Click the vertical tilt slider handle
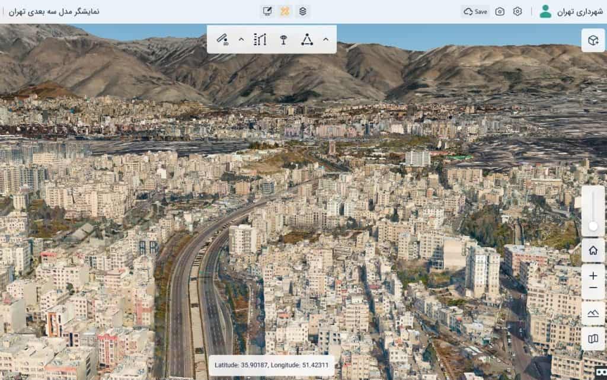The height and width of the screenshot is (380, 607). pyautogui.click(x=593, y=226)
